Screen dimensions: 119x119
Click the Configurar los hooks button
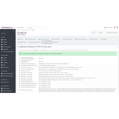112,33
